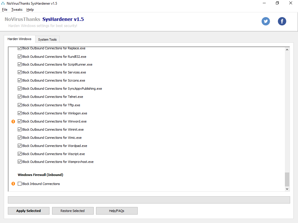Toggle the Wsmprovhost.exe outbound block checkbox
The height and width of the screenshot is (223, 298).
(x=19, y=162)
